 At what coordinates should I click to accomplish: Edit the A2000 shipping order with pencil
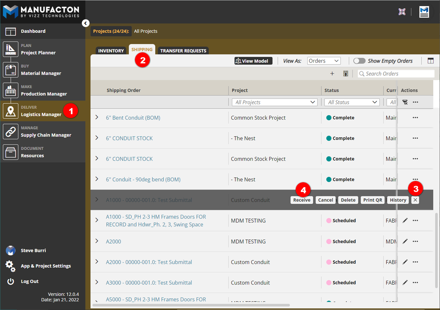[405, 241]
